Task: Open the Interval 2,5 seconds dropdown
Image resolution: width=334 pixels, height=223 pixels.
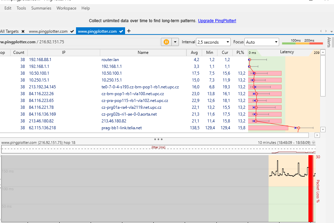Action: [x=213, y=42]
